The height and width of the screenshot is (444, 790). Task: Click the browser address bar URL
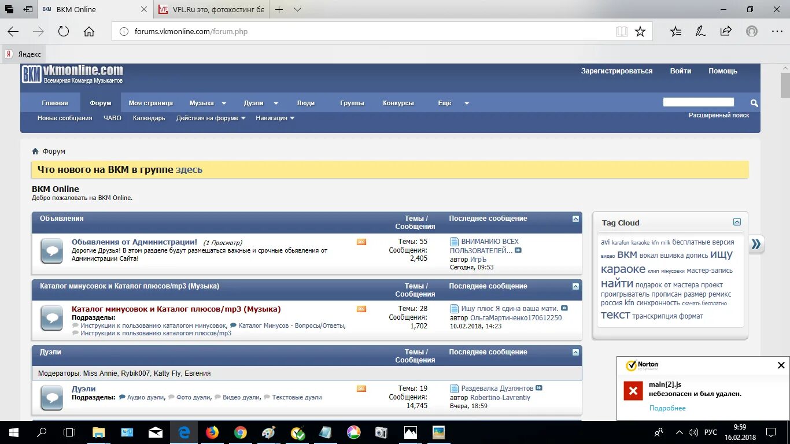[x=191, y=32]
